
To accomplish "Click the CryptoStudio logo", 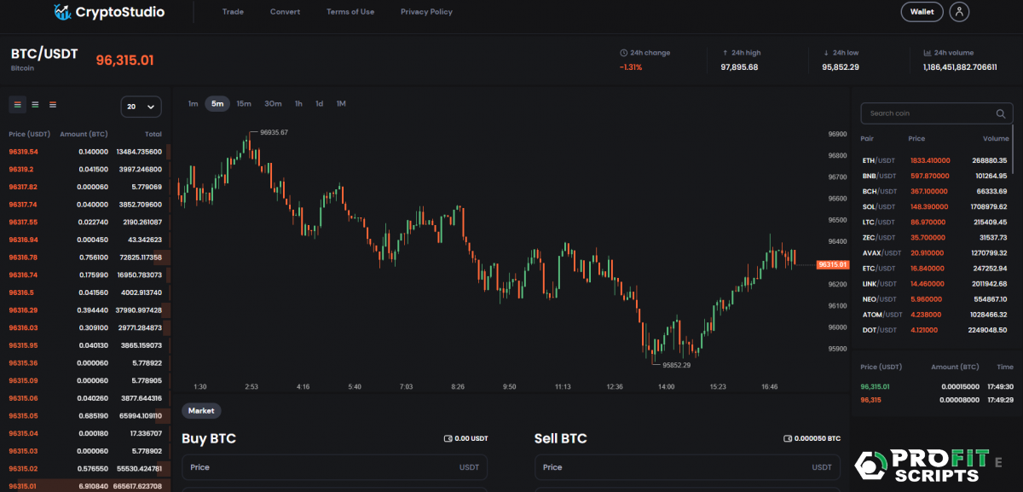I will click(108, 12).
